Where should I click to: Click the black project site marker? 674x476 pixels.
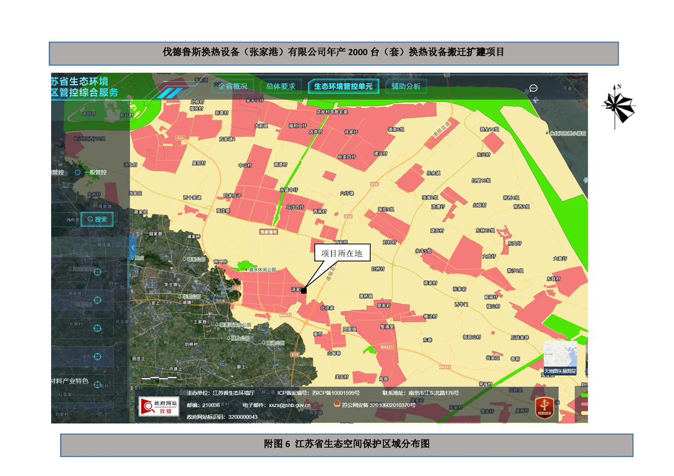pyautogui.click(x=304, y=291)
